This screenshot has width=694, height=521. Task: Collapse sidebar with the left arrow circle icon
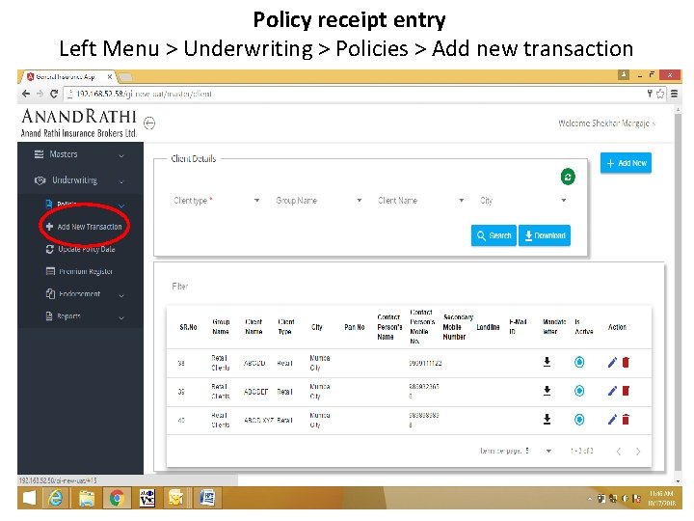[x=149, y=123]
